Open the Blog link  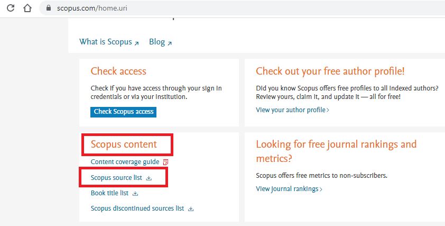(x=157, y=42)
